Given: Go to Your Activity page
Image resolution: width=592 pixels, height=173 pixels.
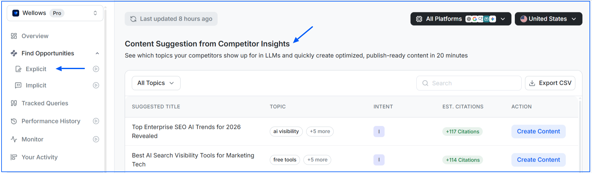Looking at the screenshot, I should pyautogui.click(x=40, y=157).
